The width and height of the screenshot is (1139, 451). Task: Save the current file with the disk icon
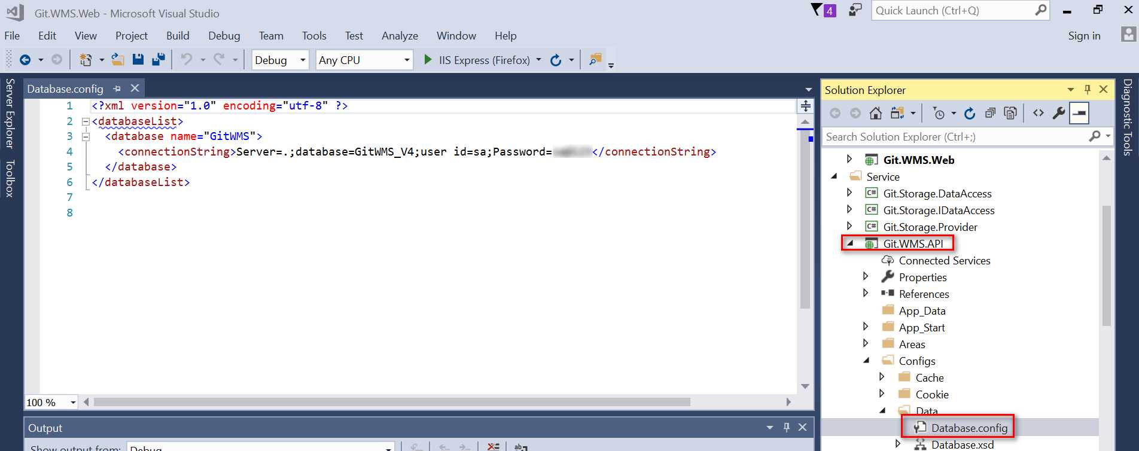click(x=138, y=59)
